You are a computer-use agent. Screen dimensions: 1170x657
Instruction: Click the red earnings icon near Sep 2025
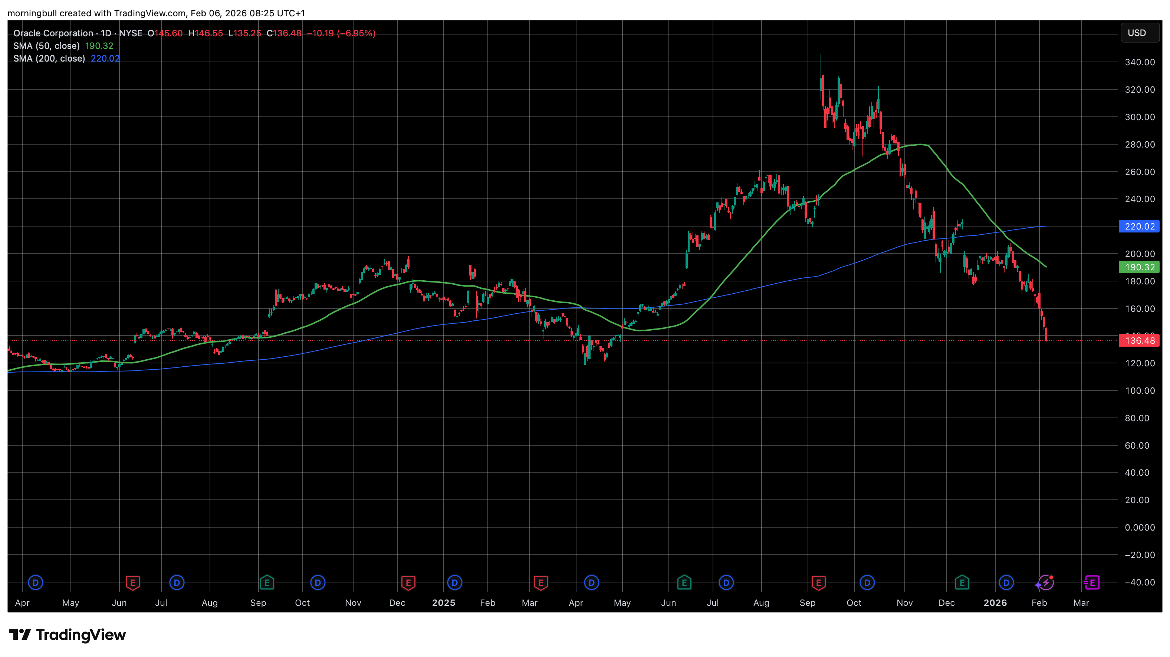pyautogui.click(x=818, y=582)
